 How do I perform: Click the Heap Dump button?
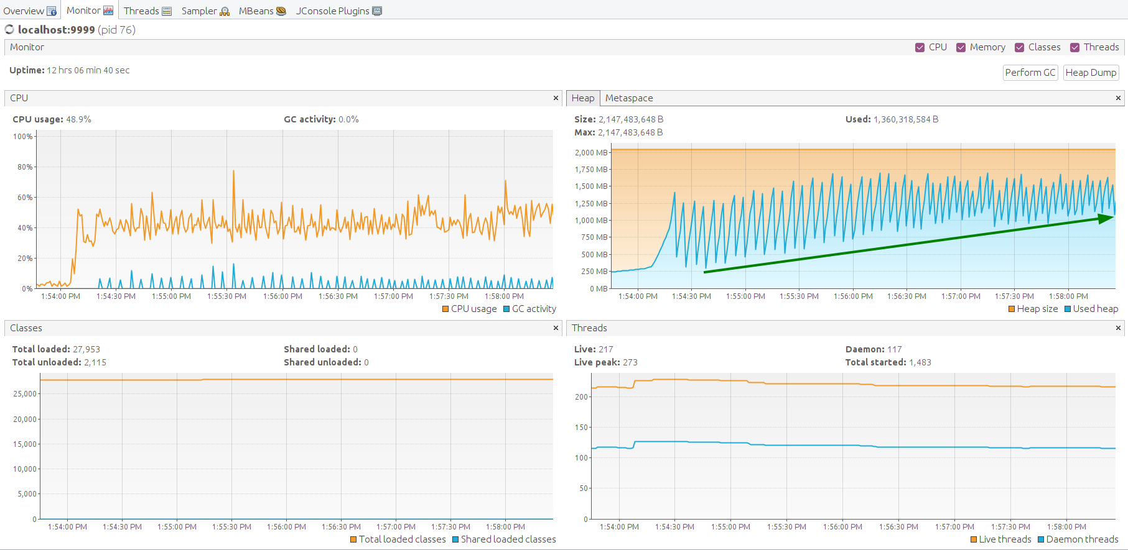click(x=1091, y=73)
